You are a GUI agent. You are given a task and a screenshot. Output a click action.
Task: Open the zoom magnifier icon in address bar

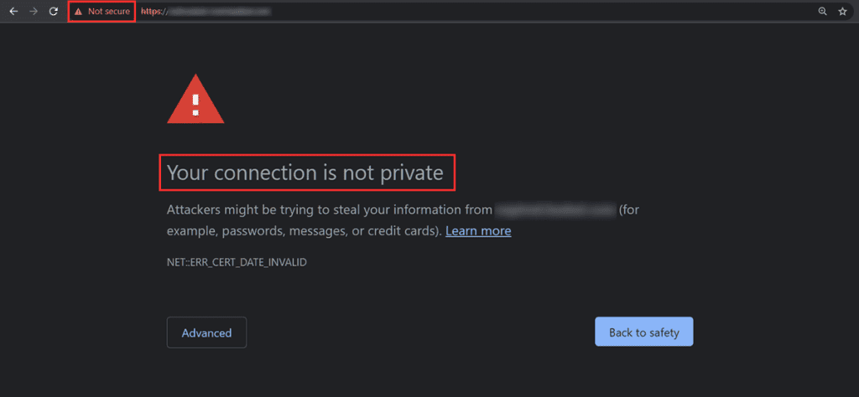tap(822, 12)
